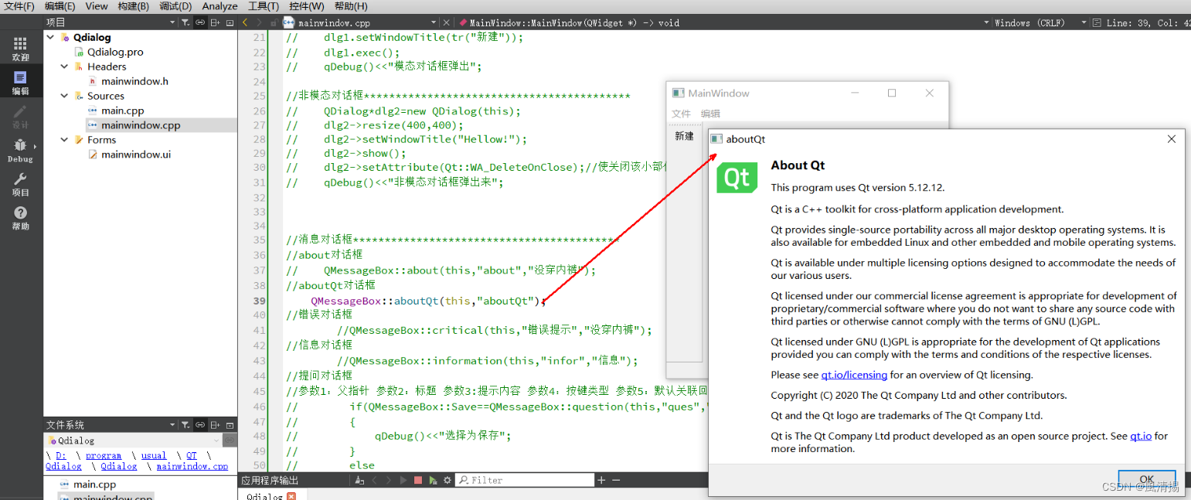Open the 帮助 (Help) mode in the sidebar
1191x500 pixels.
[x=20, y=215]
